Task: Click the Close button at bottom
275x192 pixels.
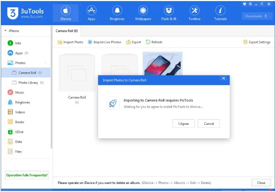Action: click(x=261, y=183)
